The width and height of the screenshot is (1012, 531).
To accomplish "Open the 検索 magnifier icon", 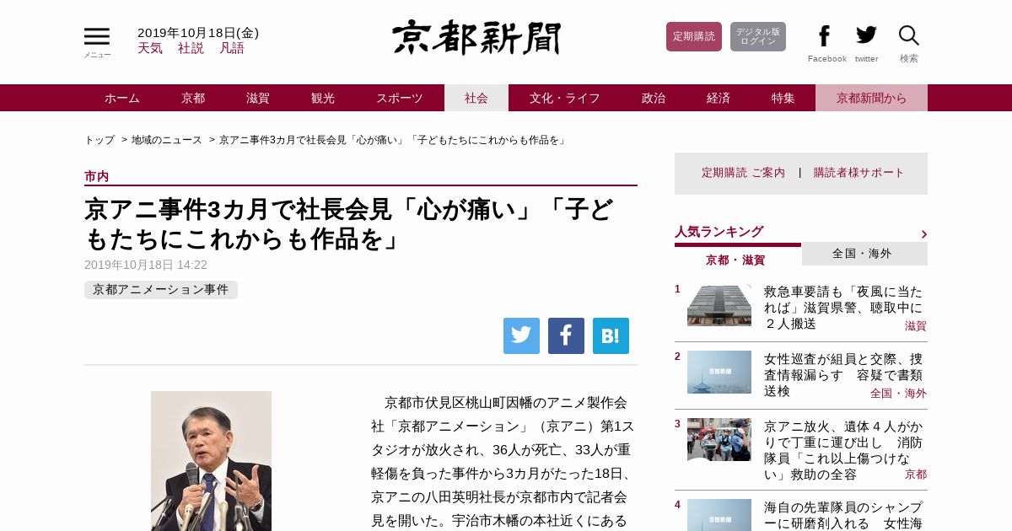I will (908, 35).
